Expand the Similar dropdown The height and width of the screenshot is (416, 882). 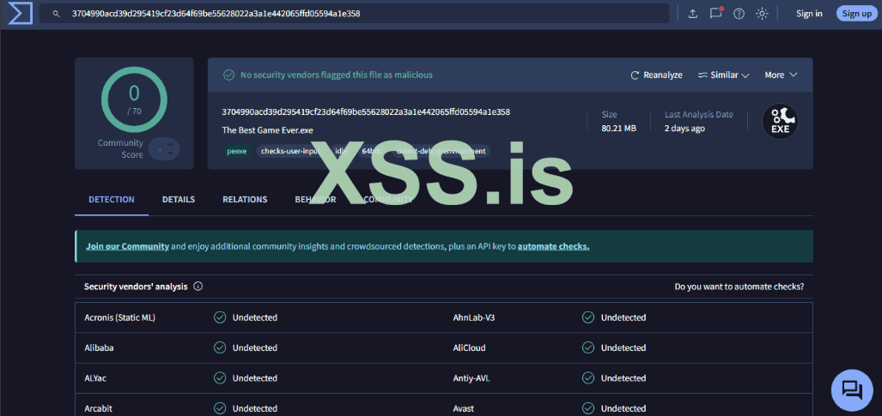coord(724,75)
